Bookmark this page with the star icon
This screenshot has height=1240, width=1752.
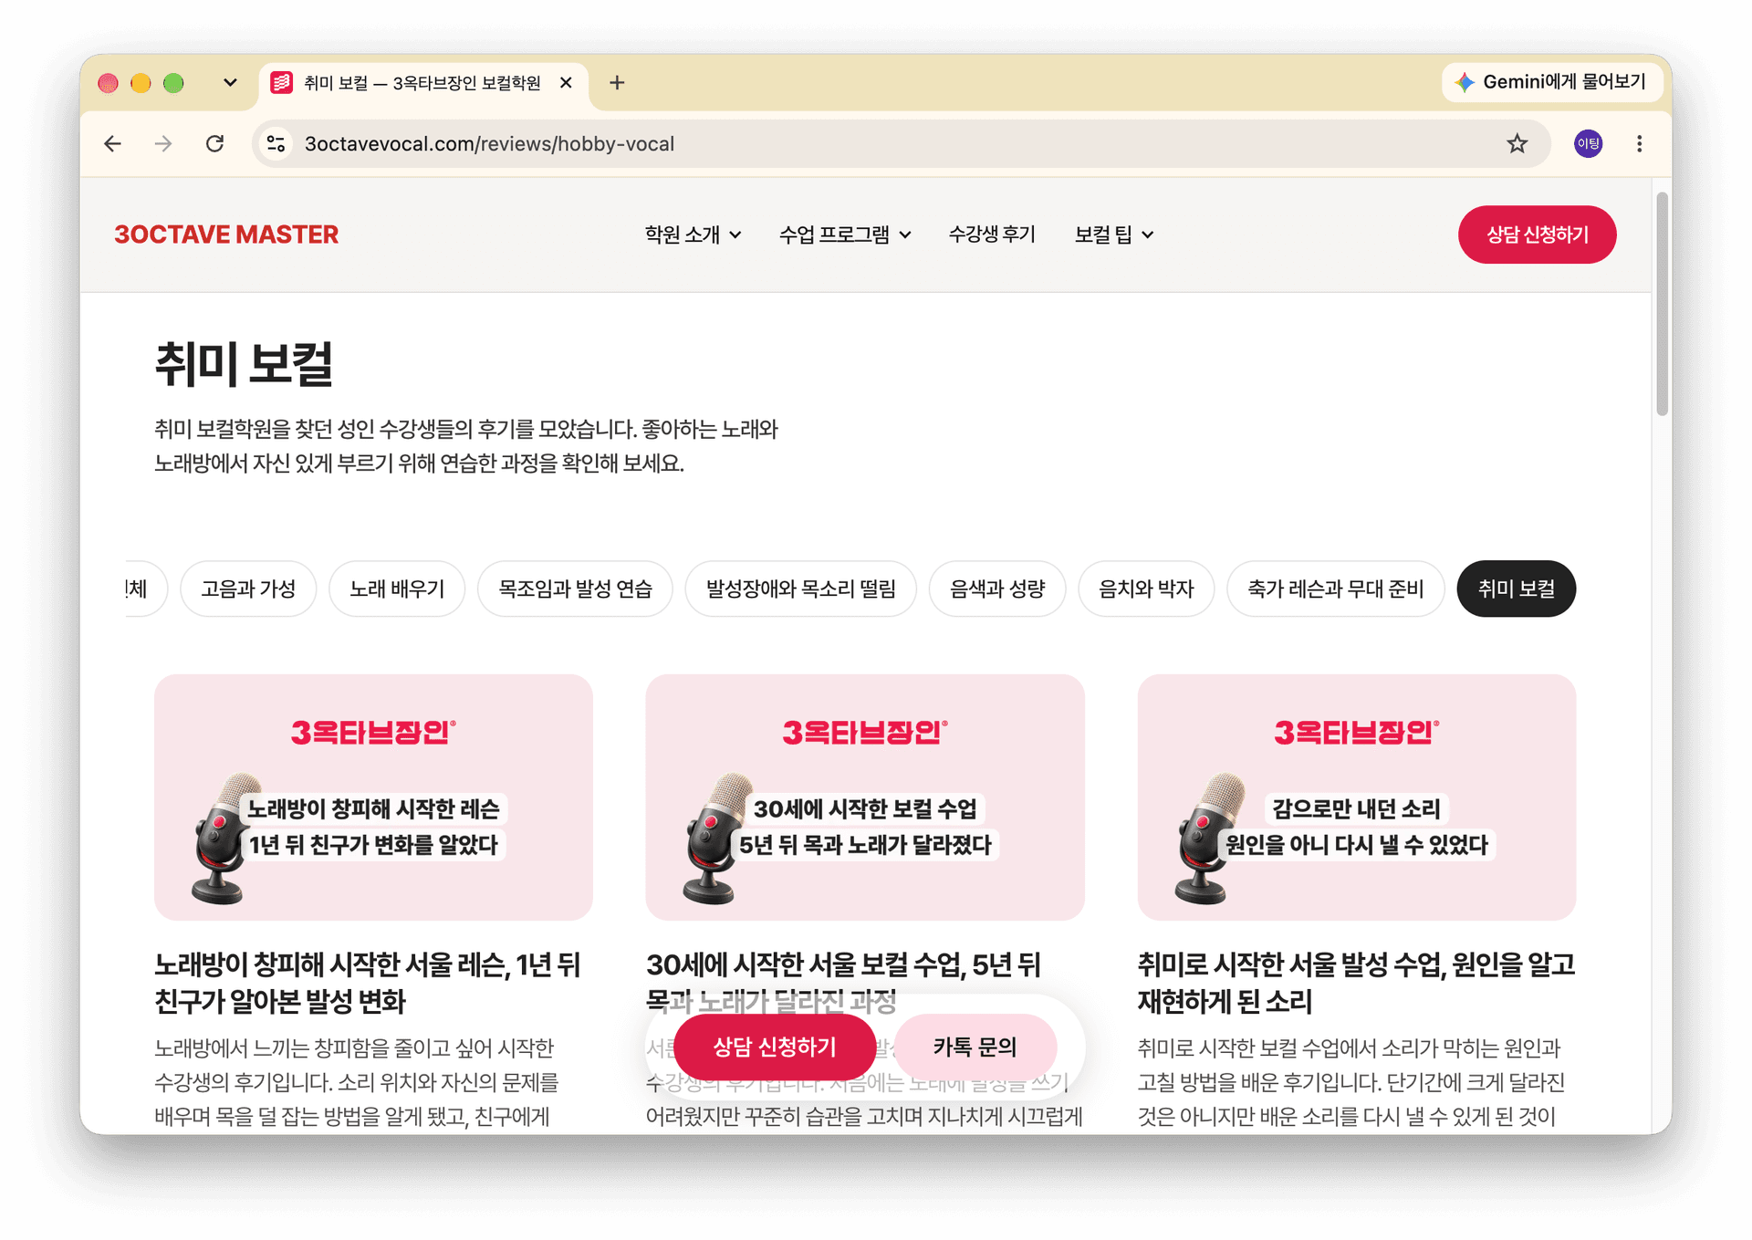pos(1517,143)
